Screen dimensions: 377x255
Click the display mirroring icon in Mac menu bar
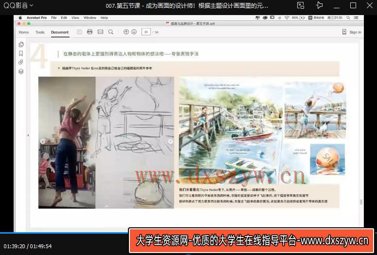(x=257, y=17)
